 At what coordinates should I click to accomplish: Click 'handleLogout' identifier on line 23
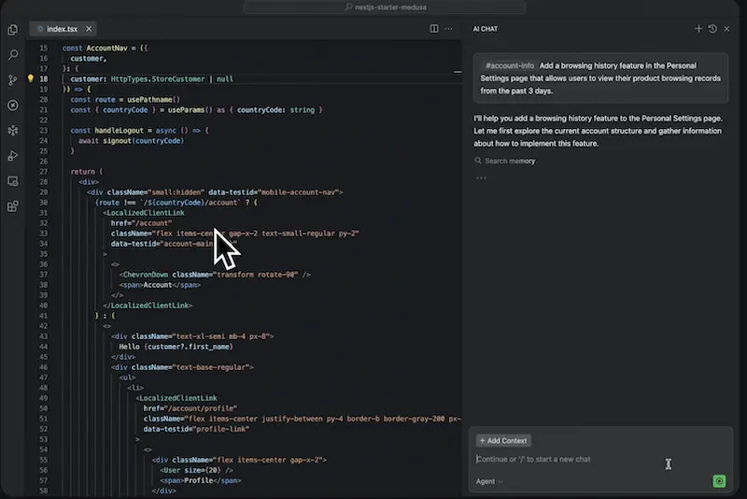point(120,130)
